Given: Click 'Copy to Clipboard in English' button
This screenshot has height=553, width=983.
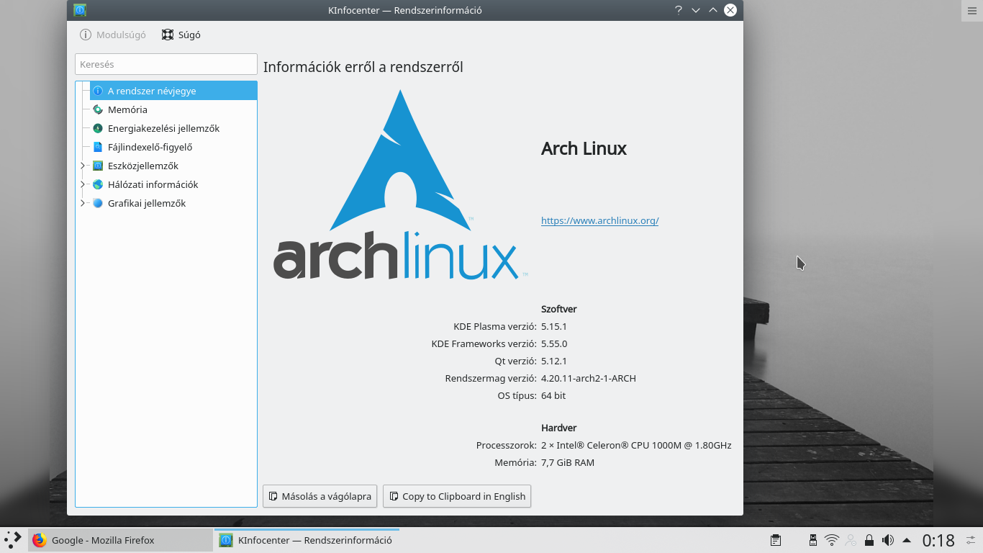Looking at the screenshot, I should pos(457,496).
